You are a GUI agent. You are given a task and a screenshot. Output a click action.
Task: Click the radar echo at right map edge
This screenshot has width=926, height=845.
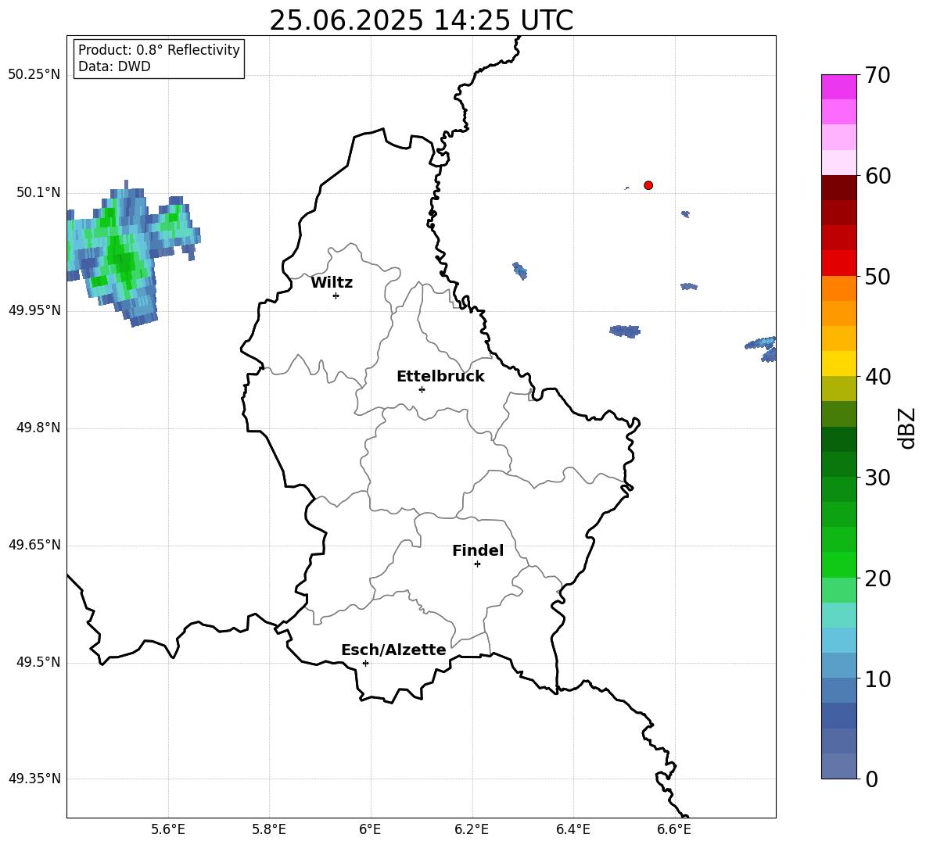[x=761, y=349]
